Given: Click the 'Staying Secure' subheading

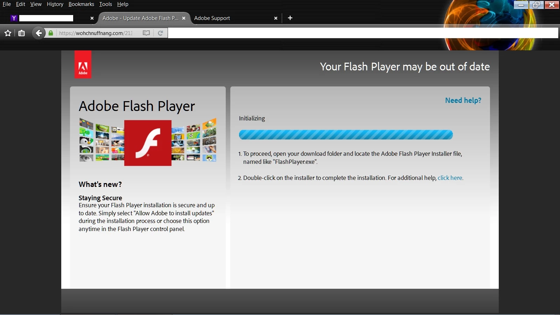Looking at the screenshot, I should (100, 198).
